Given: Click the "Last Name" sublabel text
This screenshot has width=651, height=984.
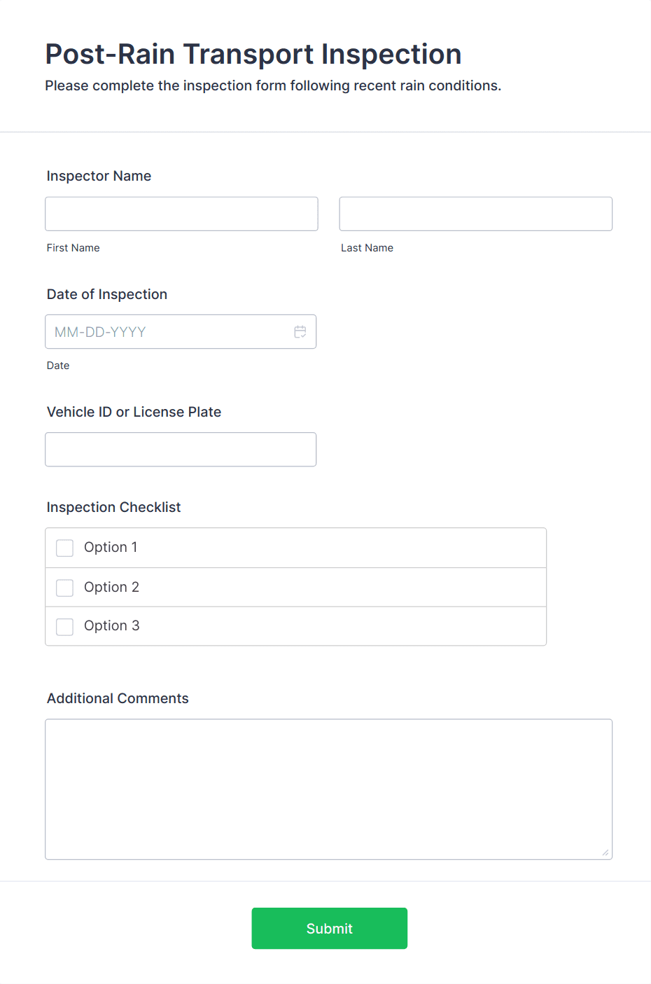Looking at the screenshot, I should (367, 248).
